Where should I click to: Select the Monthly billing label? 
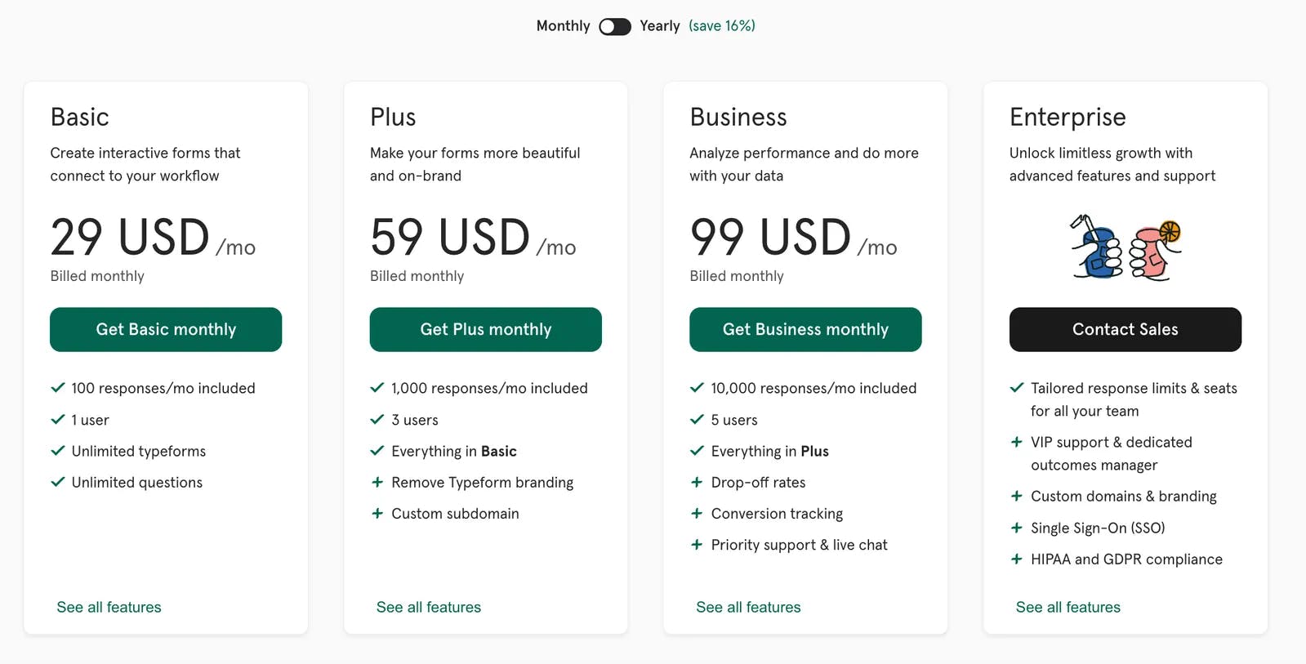[563, 26]
